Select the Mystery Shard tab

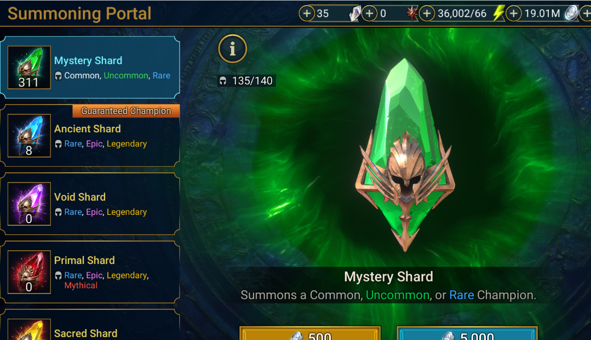[90, 67]
